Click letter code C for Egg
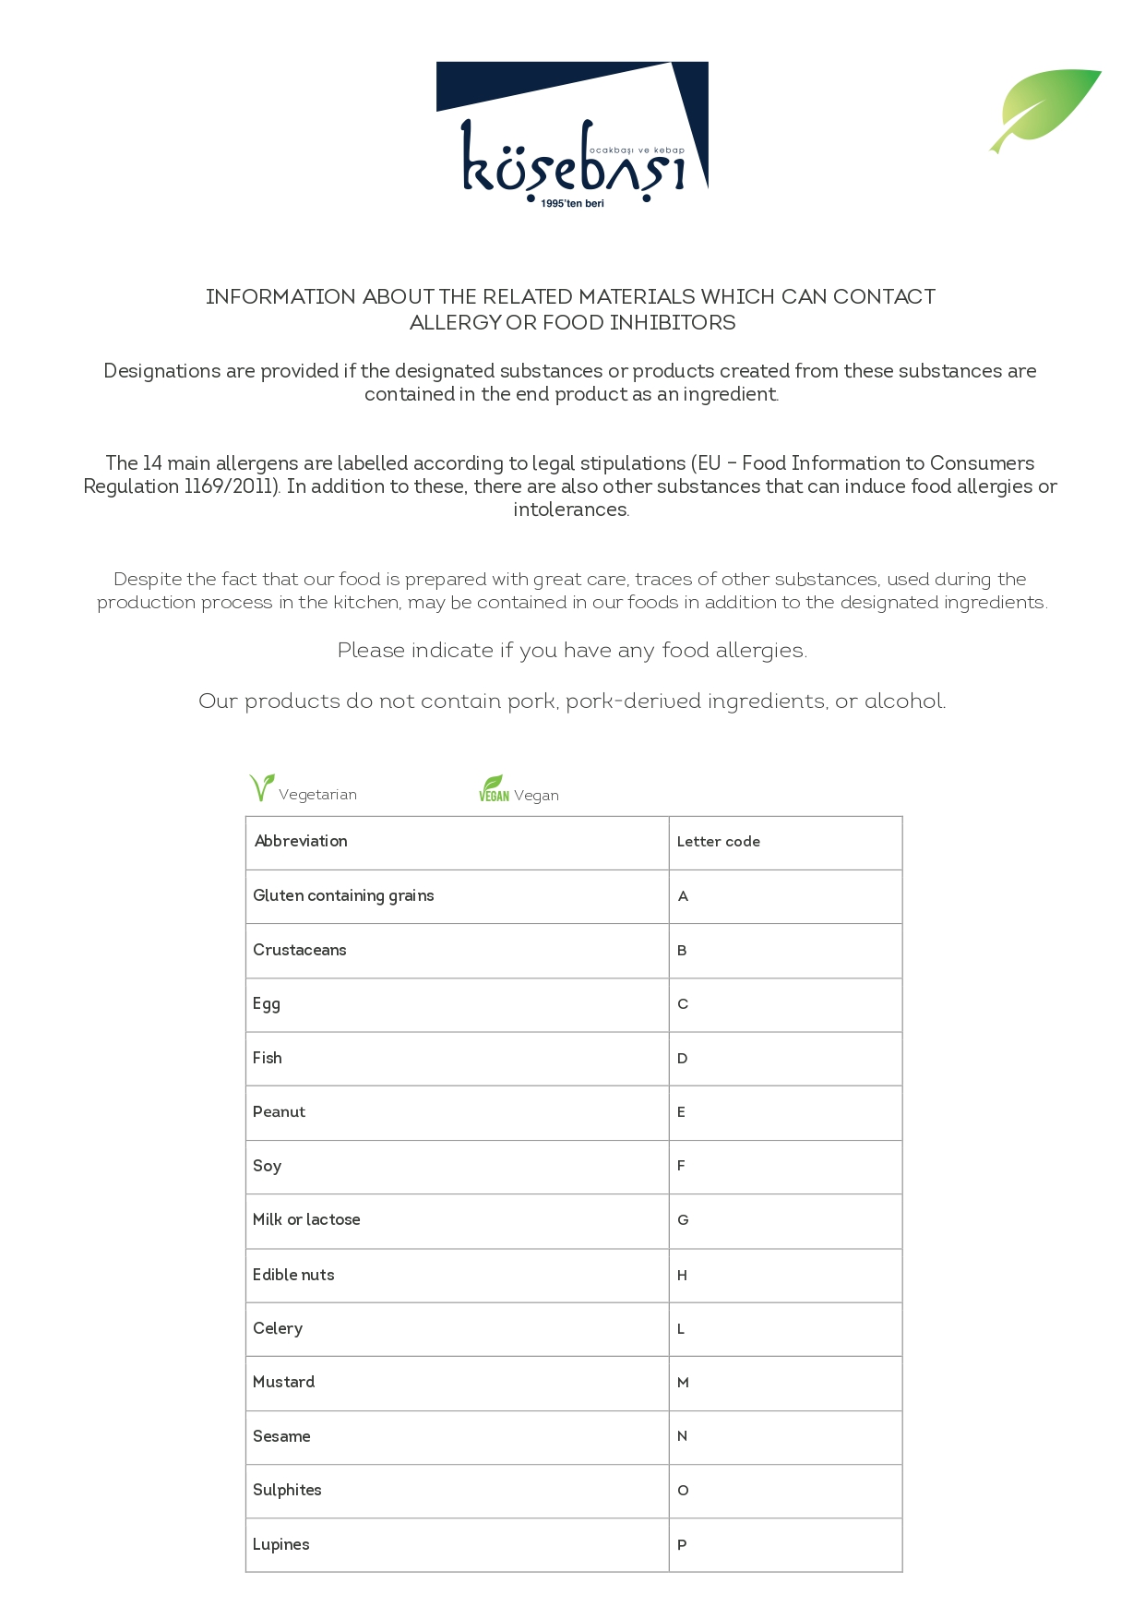This screenshot has width=1145, height=1619. click(x=683, y=1004)
